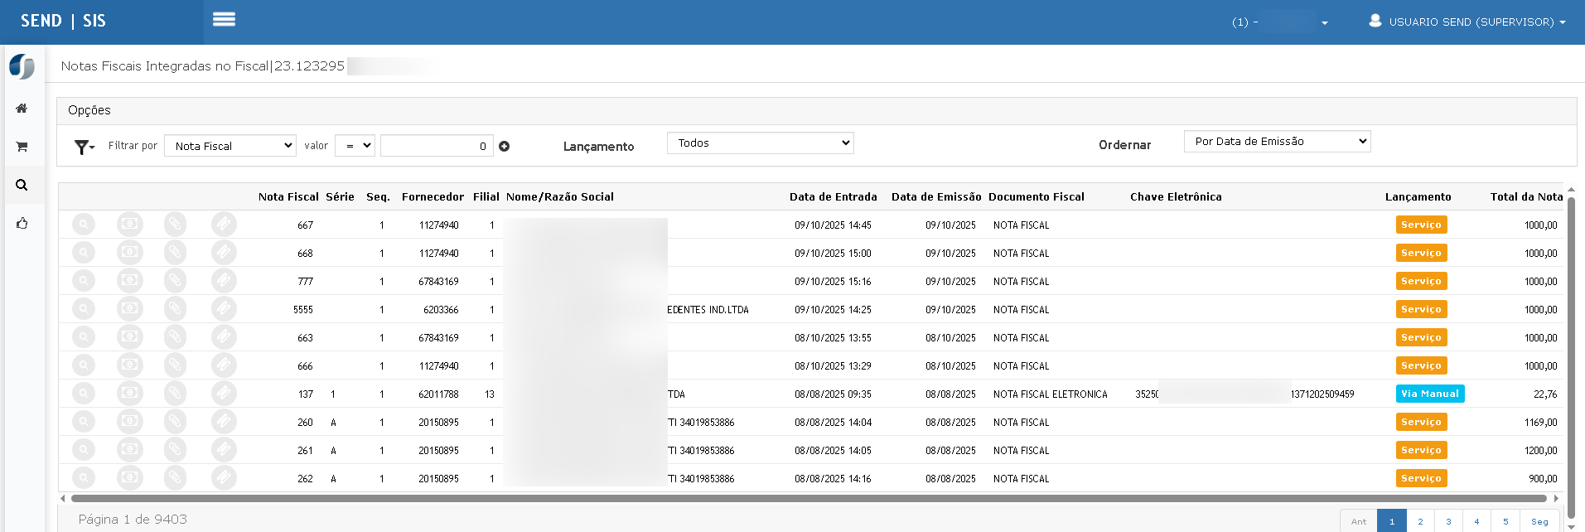Open the USUARIO SEND (SUPERVISOR) user menu
1585x532 pixels.
[x=1467, y=22]
